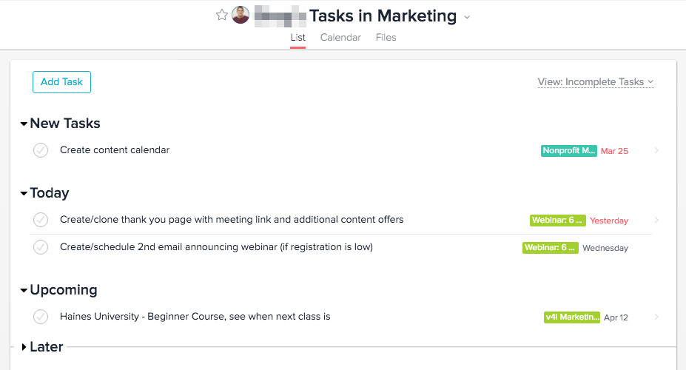The height and width of the screenshot is (370, 686).
Task: Click the teal Nonprofit M... project tag
Action: (568, 151)
